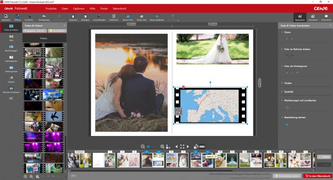Click In den Warenkorb button

point(317,176)
